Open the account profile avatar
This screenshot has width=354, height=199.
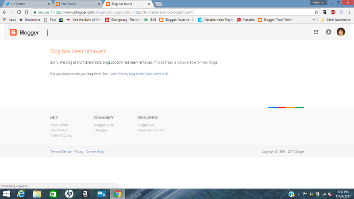[341, 32]
